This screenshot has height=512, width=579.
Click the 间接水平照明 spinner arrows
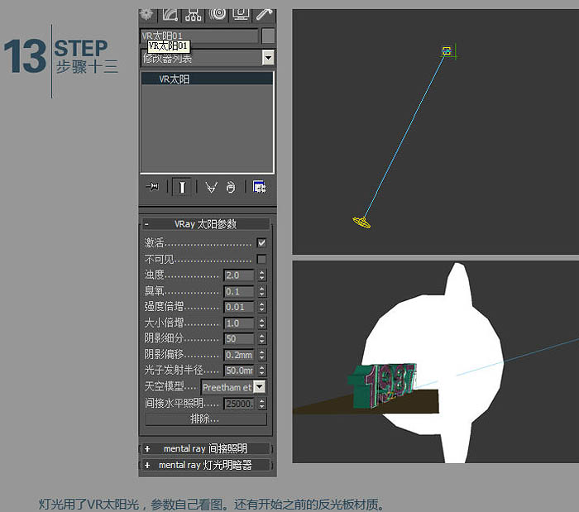coord(262,404)
